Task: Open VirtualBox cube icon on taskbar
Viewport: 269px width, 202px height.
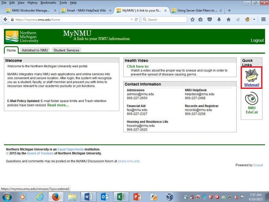Action: click(169, 197)
